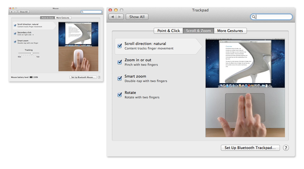304x169 pixels.
Task: Open help in Mouse window
Action: pyautogui.click(x=99, y=77)
